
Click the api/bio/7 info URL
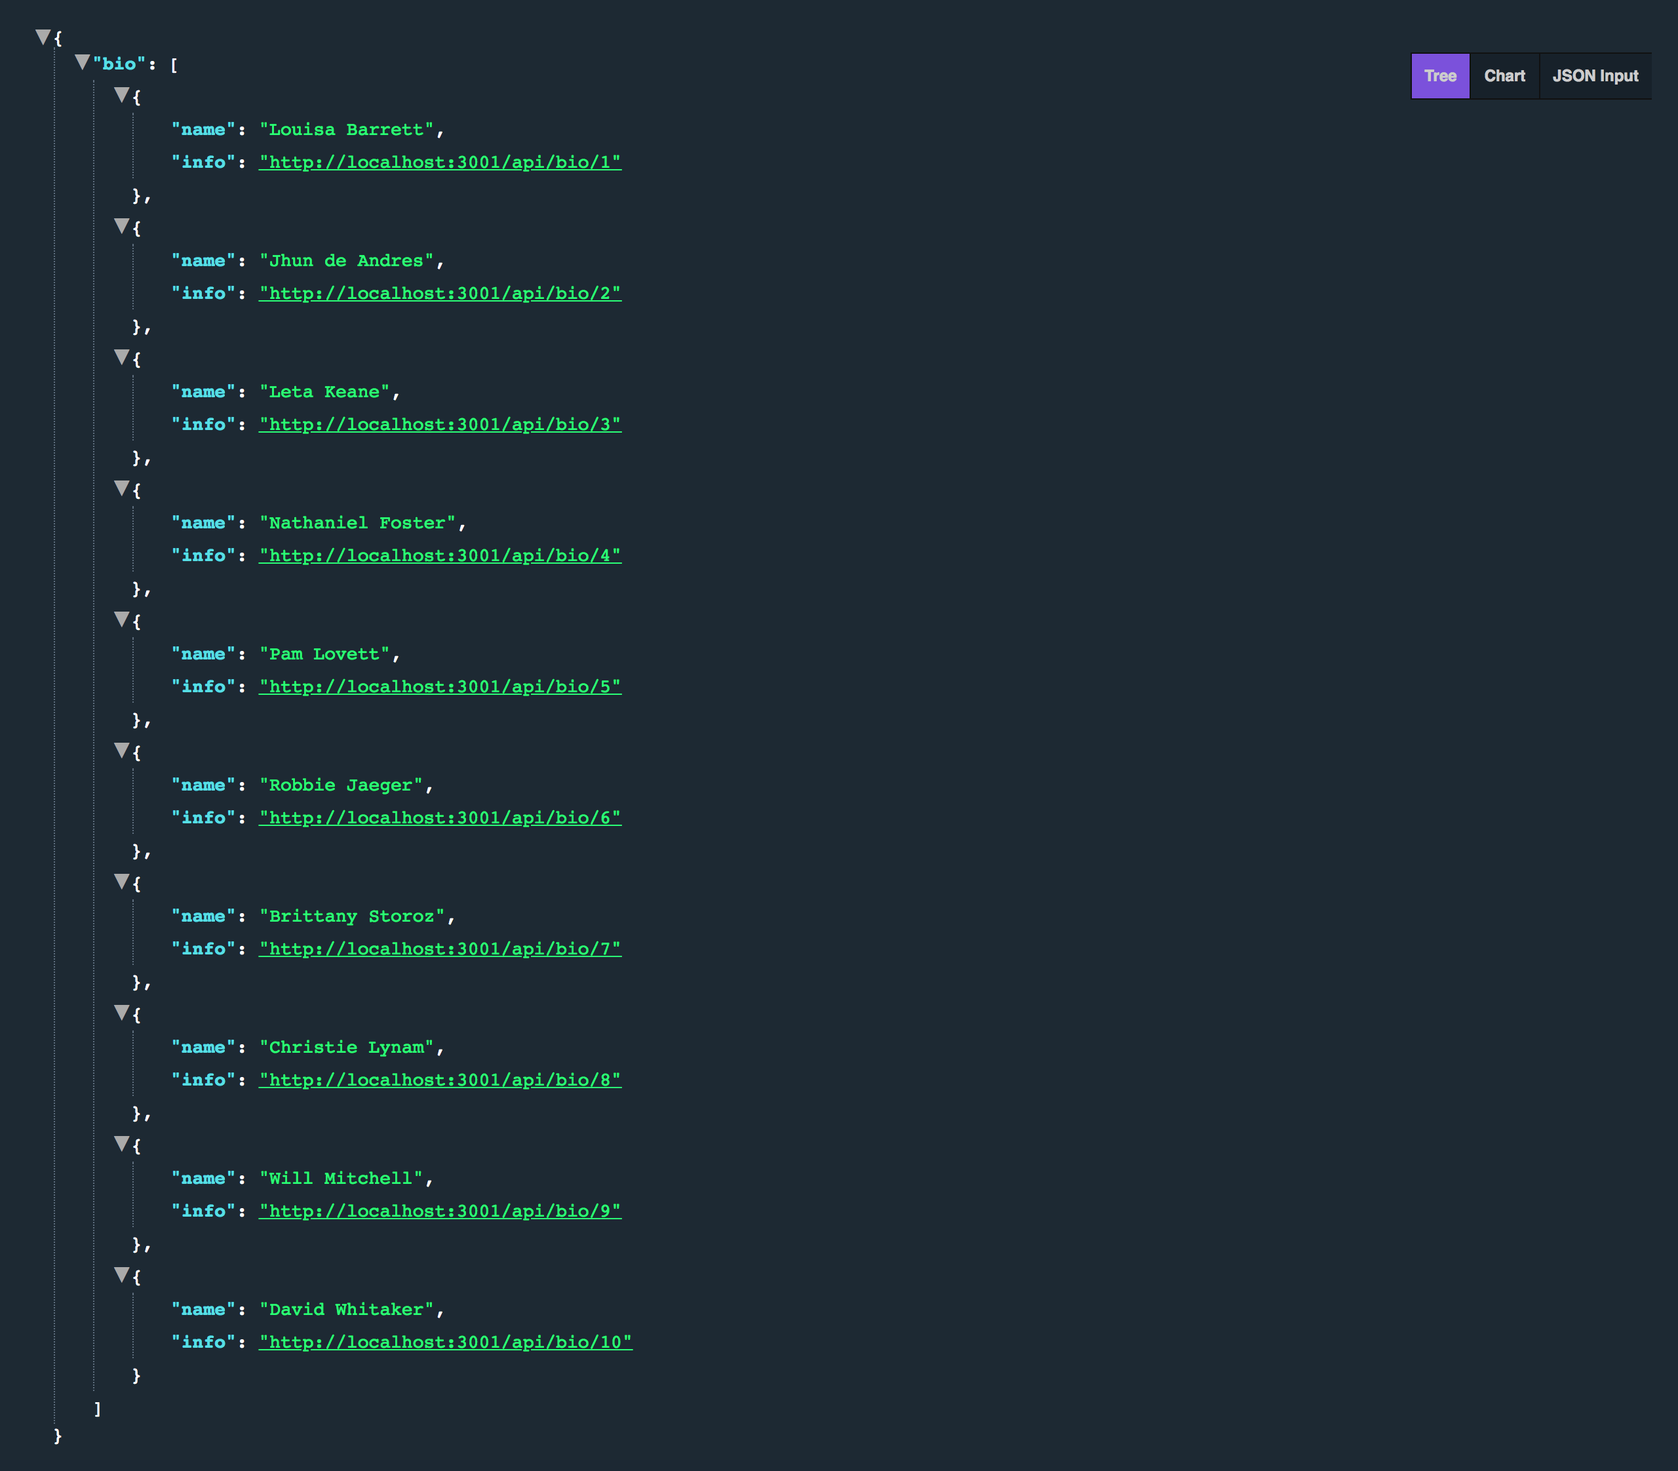[440, 949]
